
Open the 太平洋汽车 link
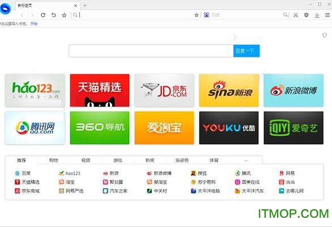pos(249,191)
